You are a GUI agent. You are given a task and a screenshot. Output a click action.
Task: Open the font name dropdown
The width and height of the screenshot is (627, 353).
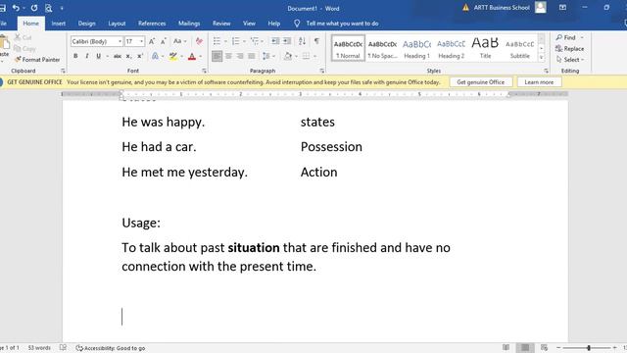coord(120,41)
